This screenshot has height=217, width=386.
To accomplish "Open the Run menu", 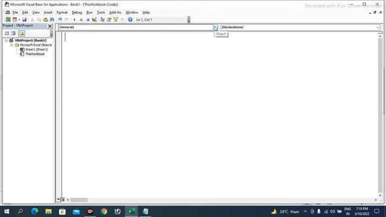I will pos(89,12).
